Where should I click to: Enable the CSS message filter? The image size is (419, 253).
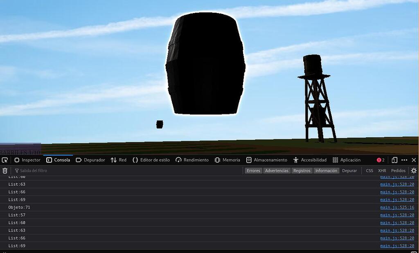[x=369, y=170]
